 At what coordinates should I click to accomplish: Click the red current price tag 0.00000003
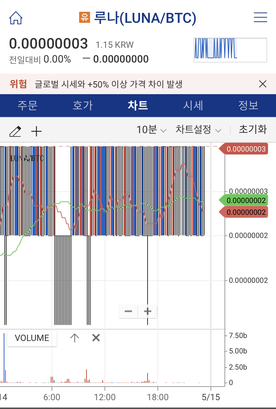point(243,149)
